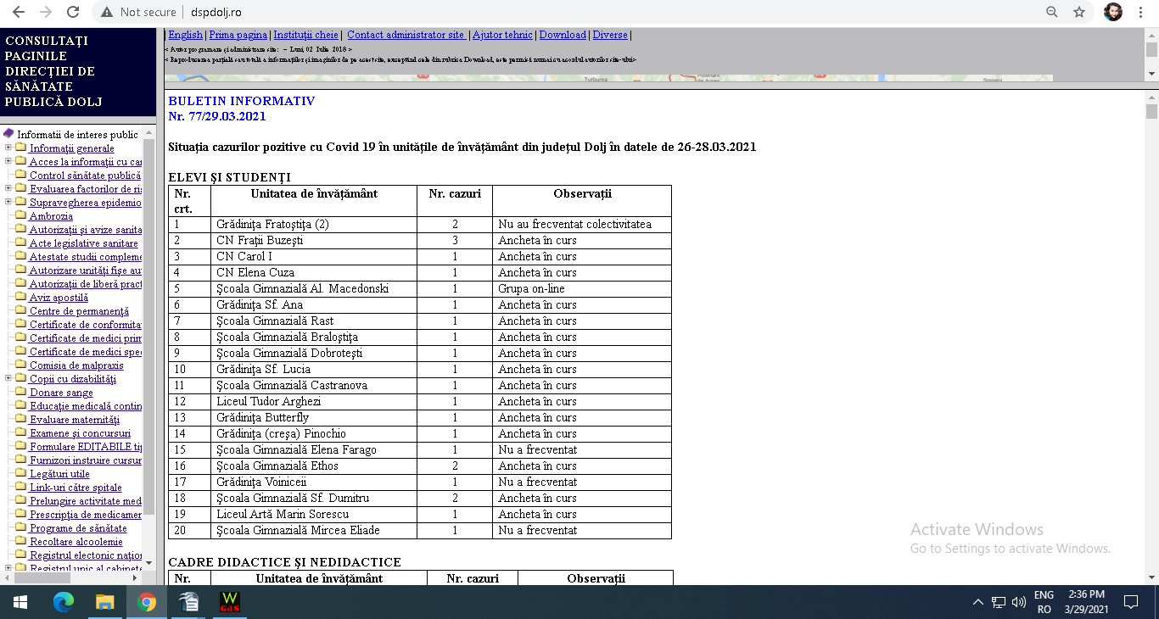Expand the Supravegherea epidemiologică node
Screen dimensions: 1159x619
tap(8, 202)
